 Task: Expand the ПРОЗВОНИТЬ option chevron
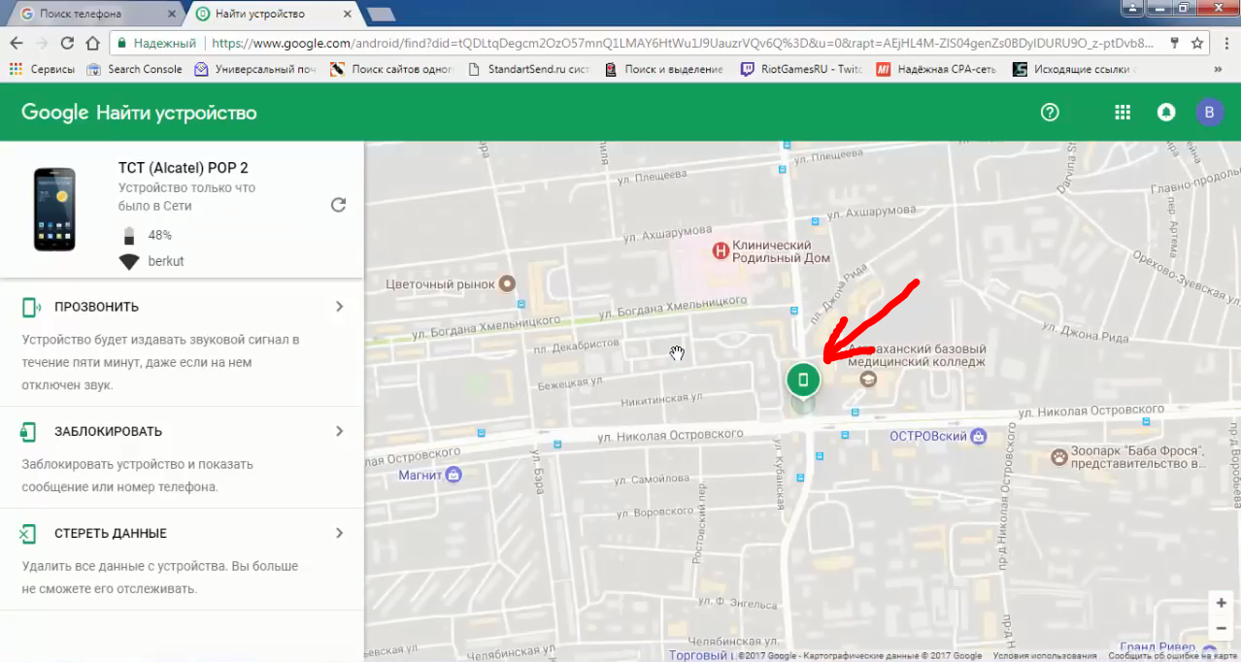(339, 307)
